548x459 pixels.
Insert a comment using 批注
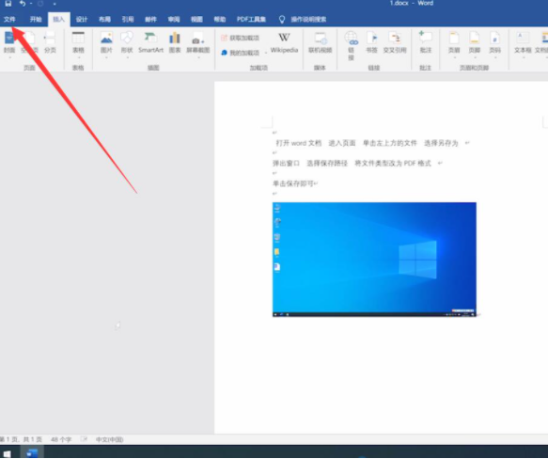(x=425, y=42)
